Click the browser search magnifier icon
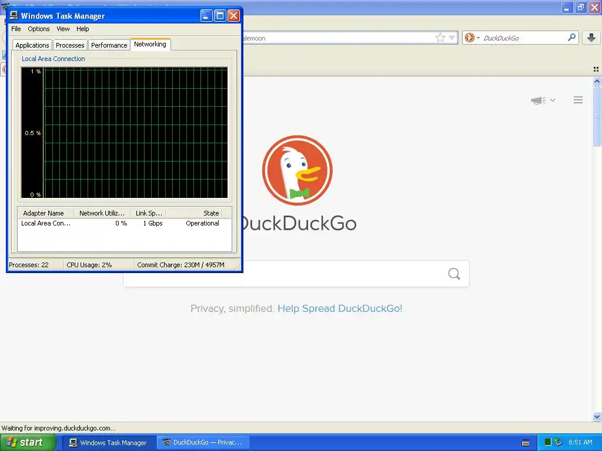This screenshot has height=451, width=602. pos(571,37)
